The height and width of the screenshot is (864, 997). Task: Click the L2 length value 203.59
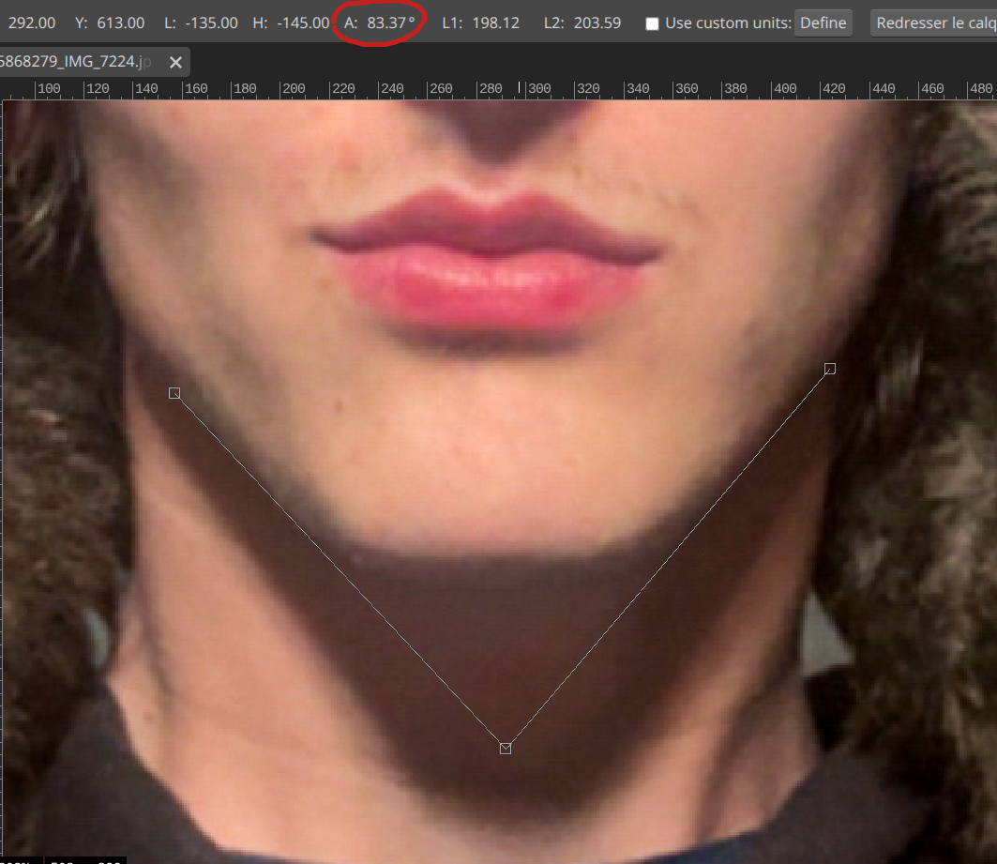coord(597,23)
